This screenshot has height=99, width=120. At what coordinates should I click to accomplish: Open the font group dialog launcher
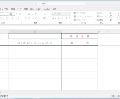tap(22, 23)
